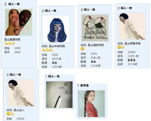
Task: Click the smiley rank icon under 昆山名人
Action: click(x=8, y=114)
